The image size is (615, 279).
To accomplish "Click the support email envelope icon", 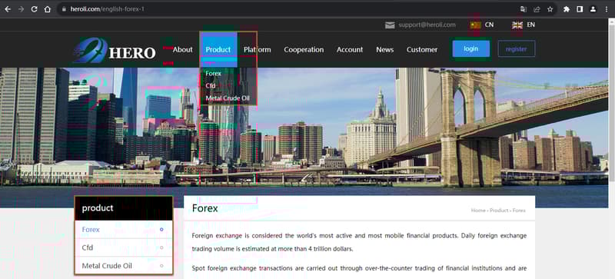I will [390, 25].
